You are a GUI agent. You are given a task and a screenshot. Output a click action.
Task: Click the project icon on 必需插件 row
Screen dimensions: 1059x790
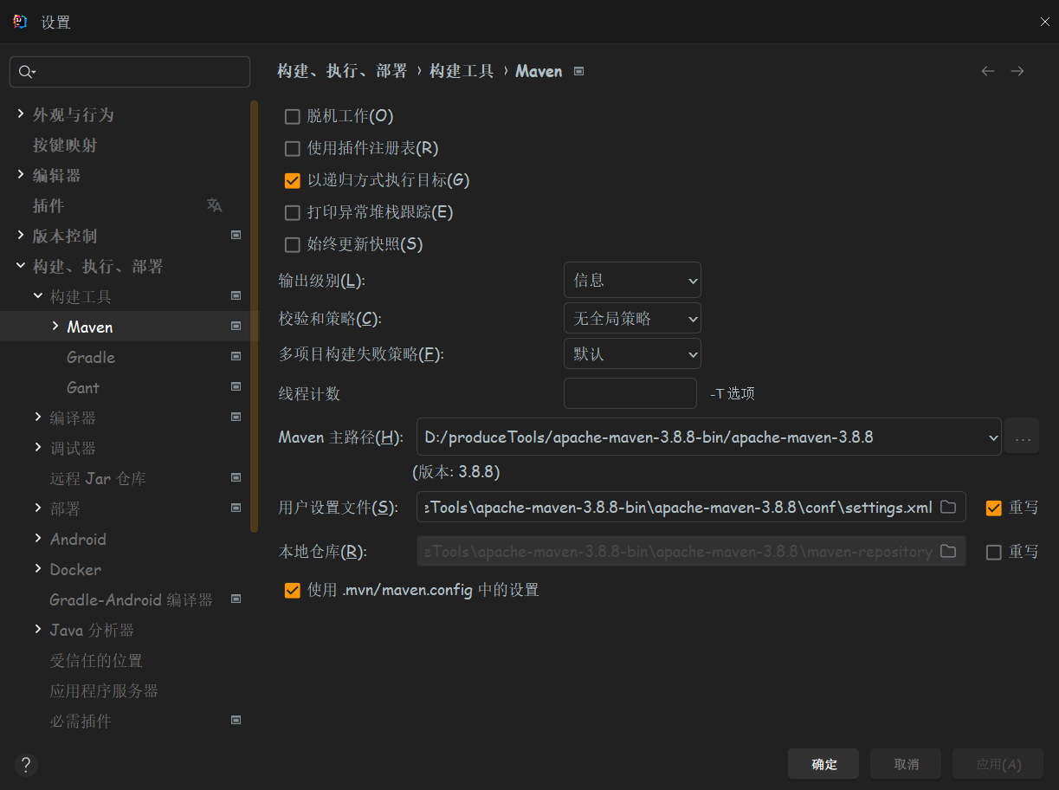[236, 720]
